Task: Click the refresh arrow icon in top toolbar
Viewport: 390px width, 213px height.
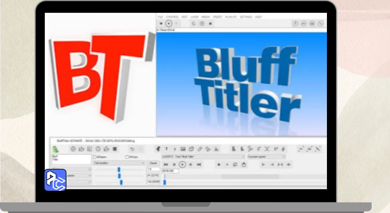Action: click(x=193, y=23)
